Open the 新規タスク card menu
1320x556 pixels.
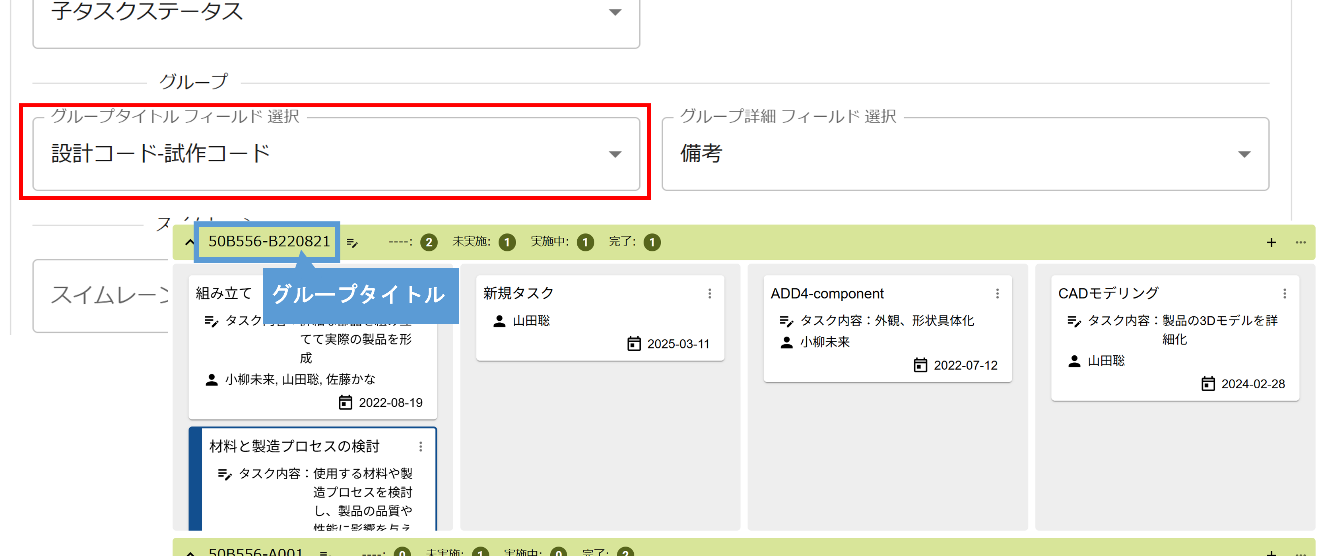pos(710,293)
